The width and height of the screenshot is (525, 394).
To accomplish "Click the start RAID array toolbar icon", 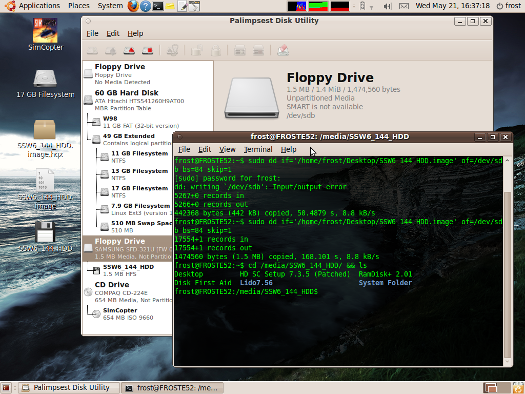I will pyautogui.click(x=240, y=51).
